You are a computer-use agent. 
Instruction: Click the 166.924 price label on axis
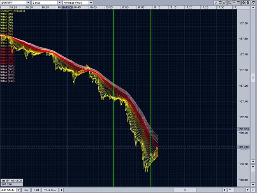[243, 129]
